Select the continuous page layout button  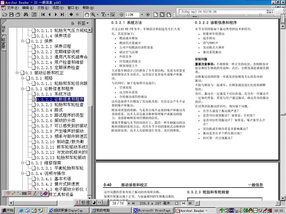183,203
